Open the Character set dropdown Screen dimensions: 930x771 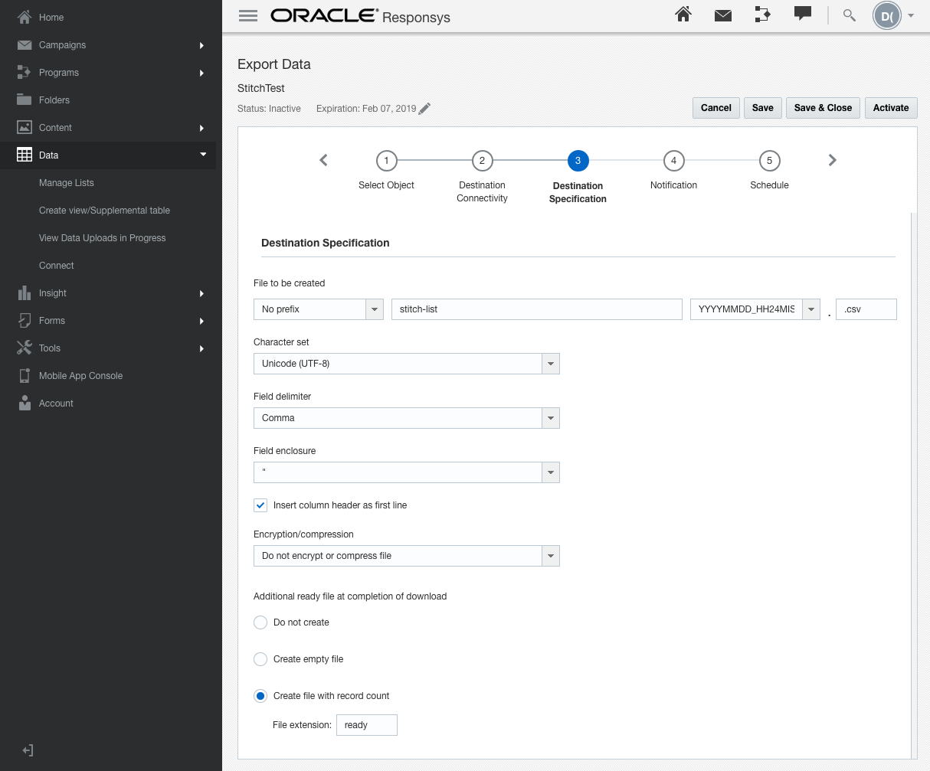tap(550, 364)
